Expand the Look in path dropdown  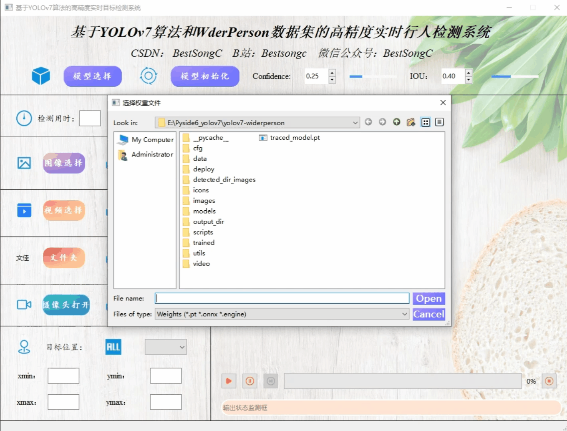pyautogui.click(x=355, y=123)
